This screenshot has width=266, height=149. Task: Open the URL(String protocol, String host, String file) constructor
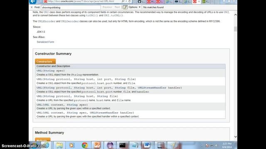click(77, 96)
